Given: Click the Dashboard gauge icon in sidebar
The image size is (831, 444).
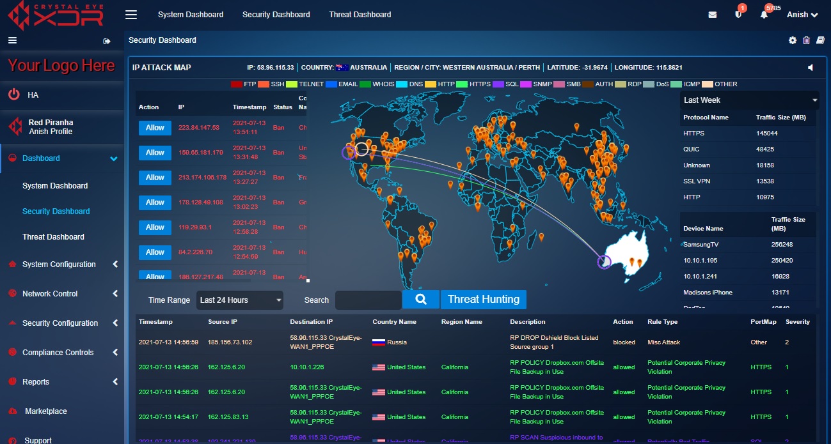Looking at the screenshot, I should coord(11,158).
